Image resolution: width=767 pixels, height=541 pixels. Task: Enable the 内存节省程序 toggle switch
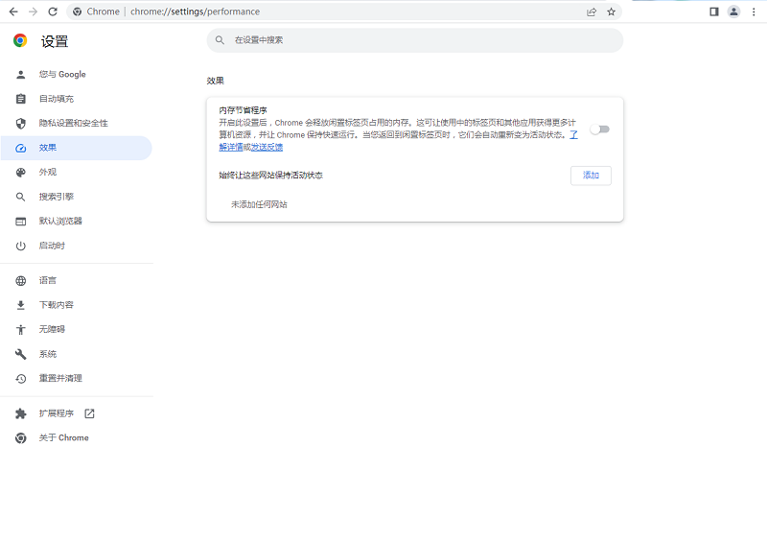click(x=600, y=129)
